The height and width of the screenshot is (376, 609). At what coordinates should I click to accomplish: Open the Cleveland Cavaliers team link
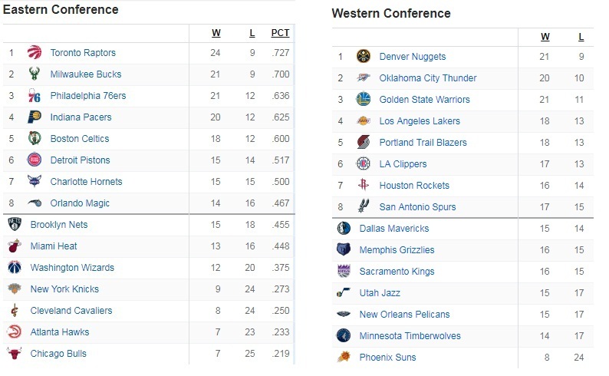pos(71,310)
